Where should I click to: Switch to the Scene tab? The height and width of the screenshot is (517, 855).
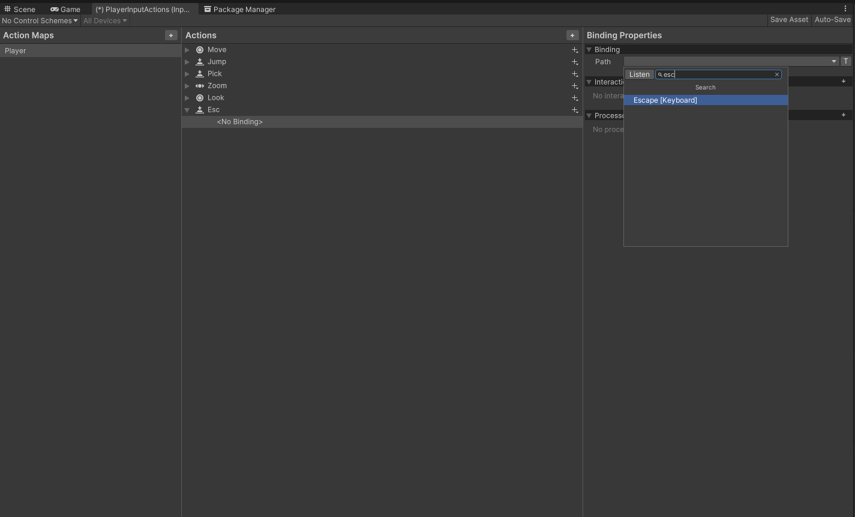click(20, 9)
